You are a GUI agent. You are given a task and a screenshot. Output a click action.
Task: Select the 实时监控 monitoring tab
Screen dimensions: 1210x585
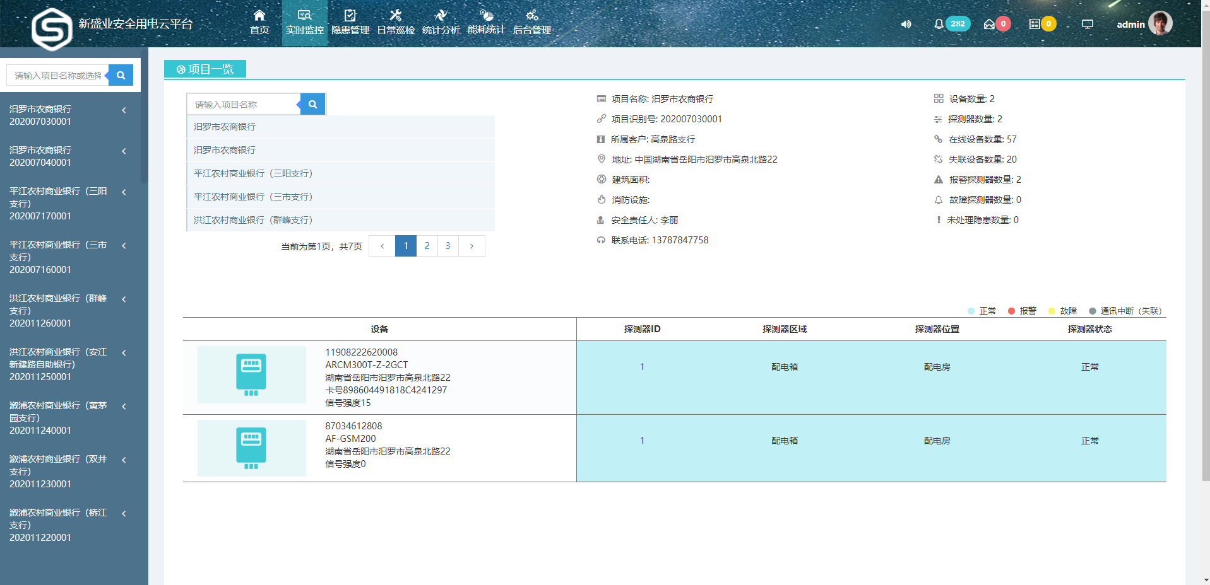point(304,22)
